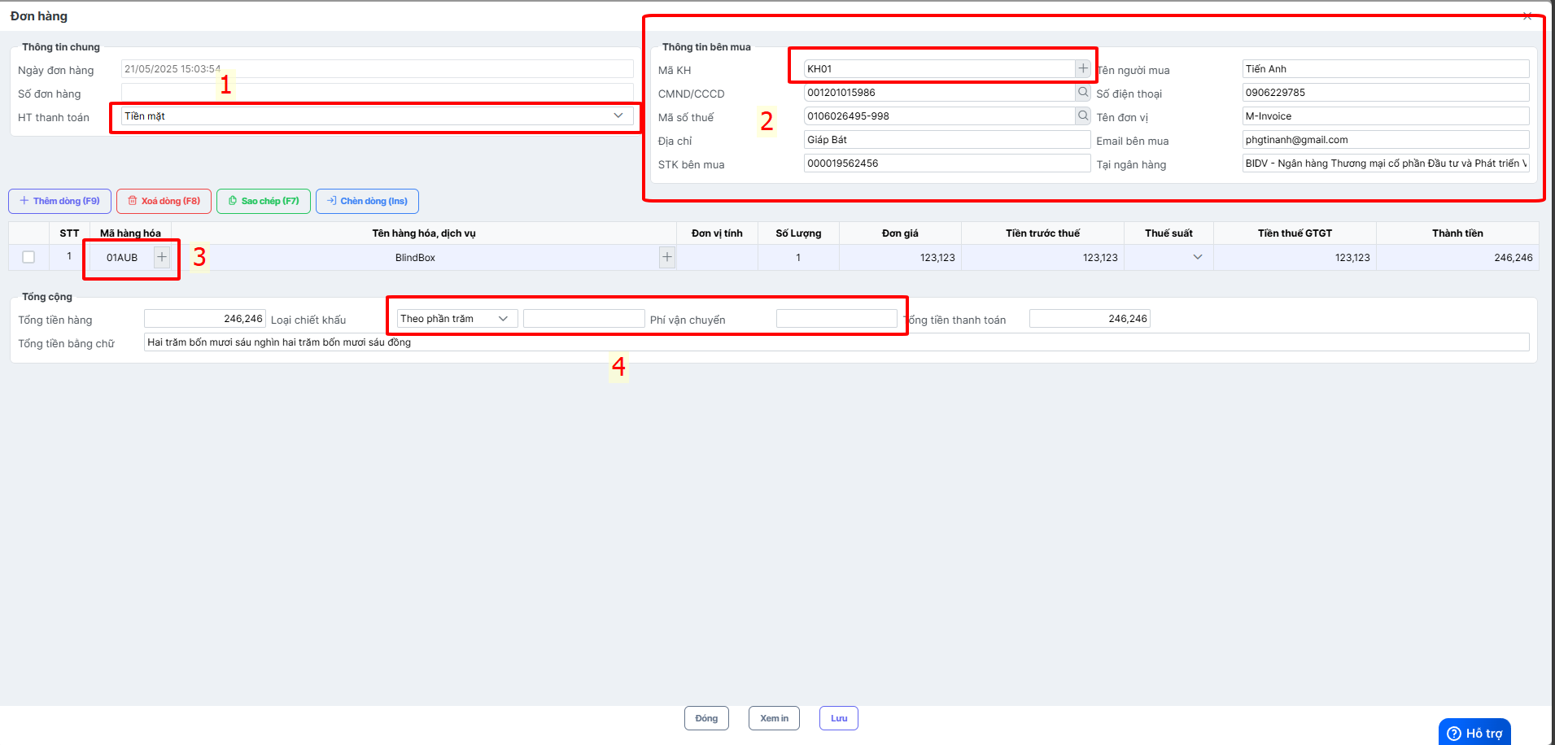Click the Phí vận chuyển input field
The height and width of the screenshot is (745, 1555).
coord(836,319)
